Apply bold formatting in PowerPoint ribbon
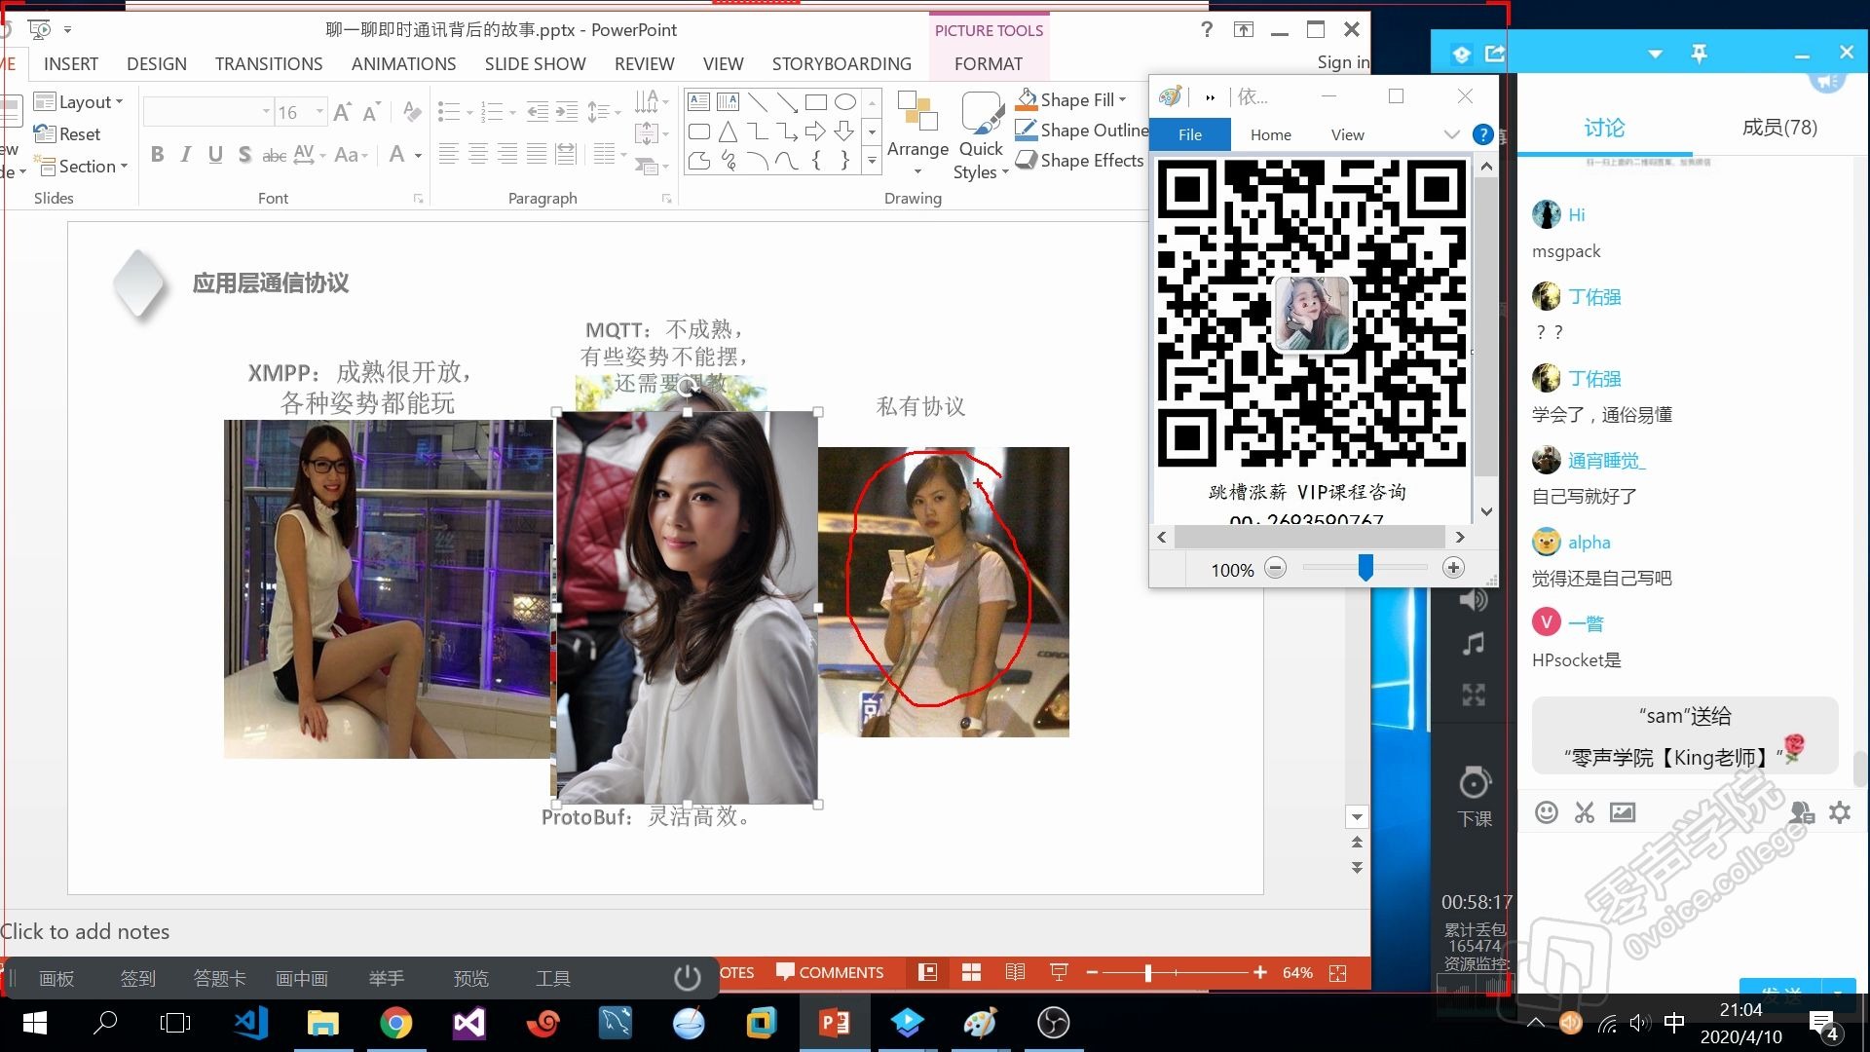 pyautogui.click(x=157, y=154)
